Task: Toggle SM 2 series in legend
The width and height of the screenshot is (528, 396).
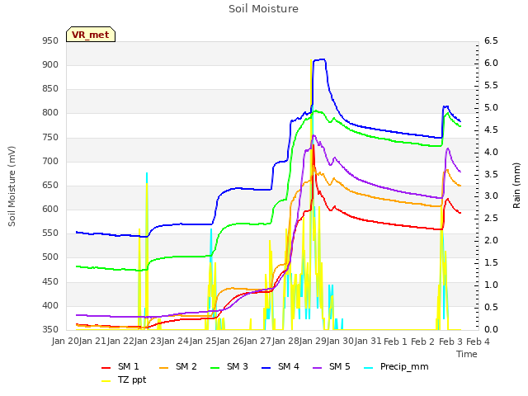Action: (178, 366)
